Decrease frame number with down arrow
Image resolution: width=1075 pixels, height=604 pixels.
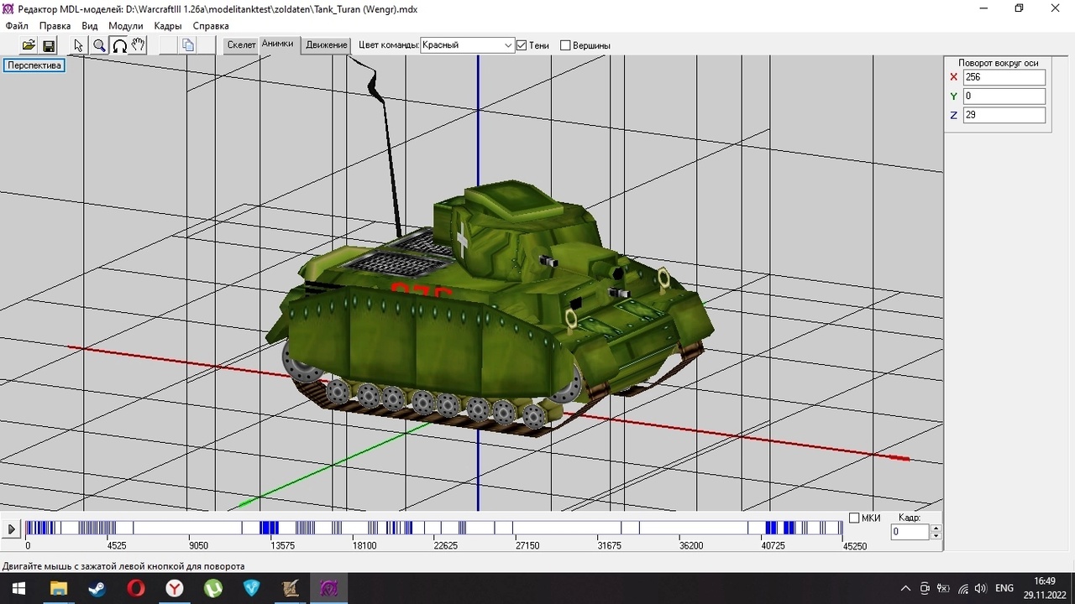coord(936,535)
